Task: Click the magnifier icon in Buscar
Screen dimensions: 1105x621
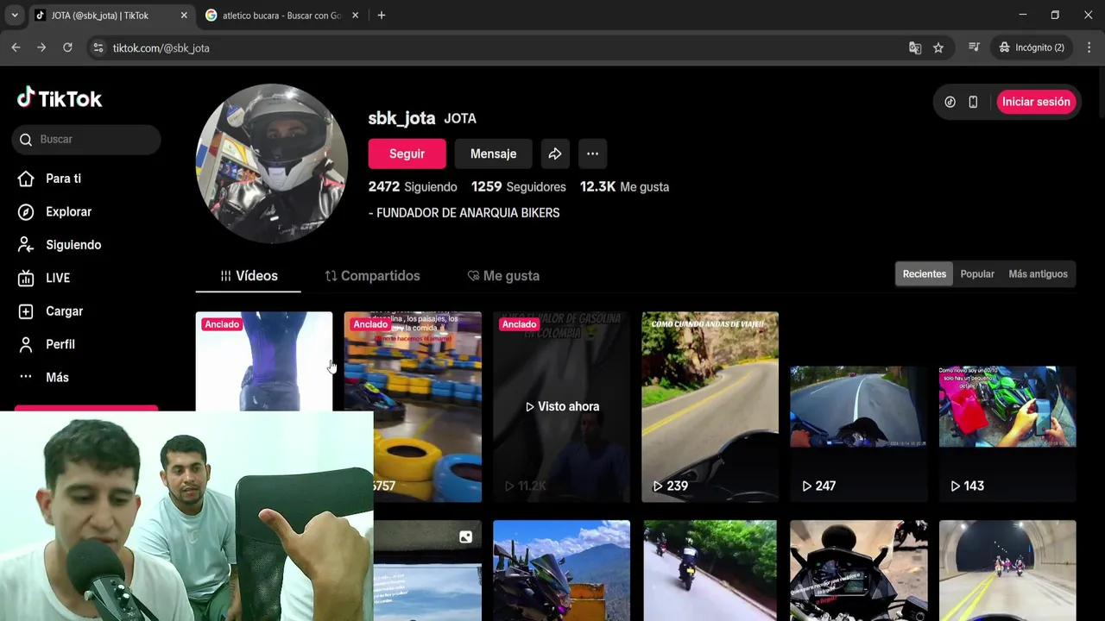Action: coord(26,140)
